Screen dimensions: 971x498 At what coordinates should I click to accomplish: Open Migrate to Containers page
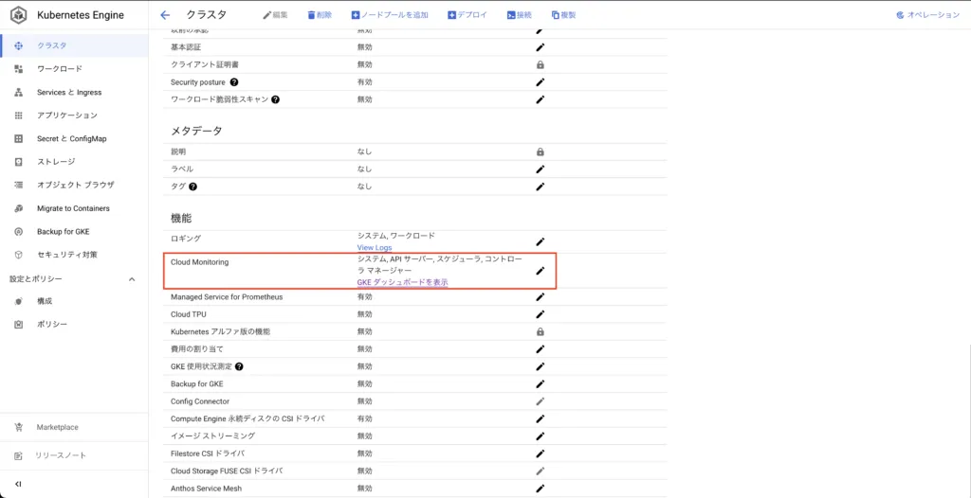coord(74,208)
